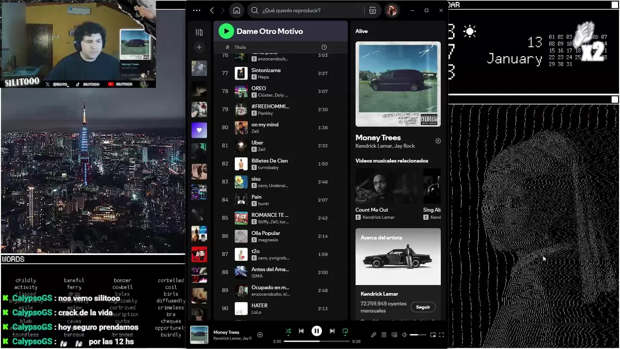The height and width of the screenshot is (349, 620).
Task: Expand Your Library sidebar
Action: 199,32
